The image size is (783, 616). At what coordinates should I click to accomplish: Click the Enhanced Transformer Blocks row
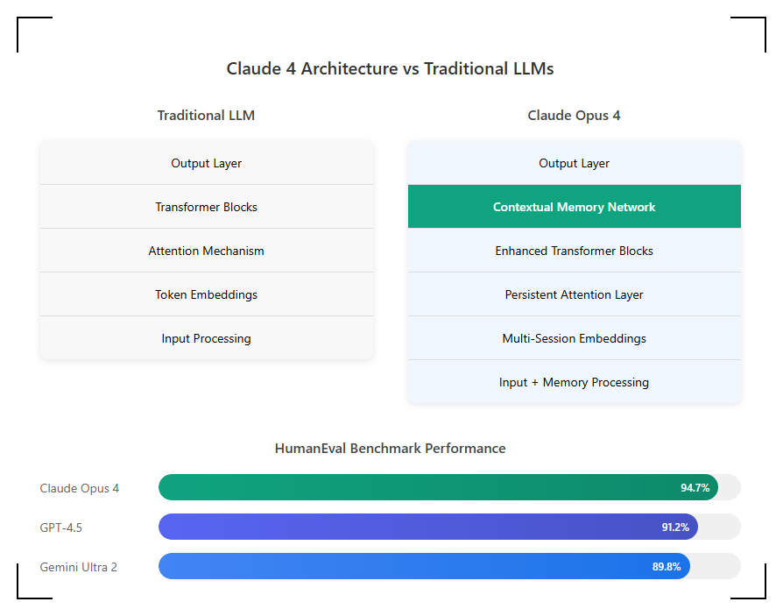(575, 251)
